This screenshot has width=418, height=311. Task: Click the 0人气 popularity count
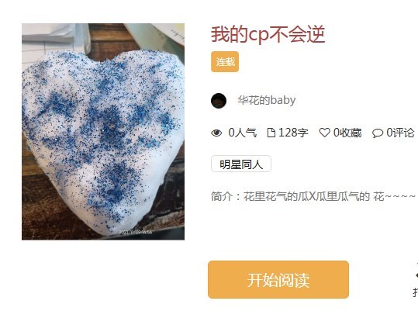point(243,133)
